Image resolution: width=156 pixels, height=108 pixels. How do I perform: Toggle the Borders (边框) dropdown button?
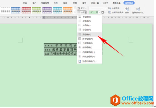point(82,12)
